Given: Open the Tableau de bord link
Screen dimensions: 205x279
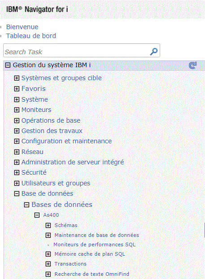Looking at the screenshot, I should click(31, 36).
